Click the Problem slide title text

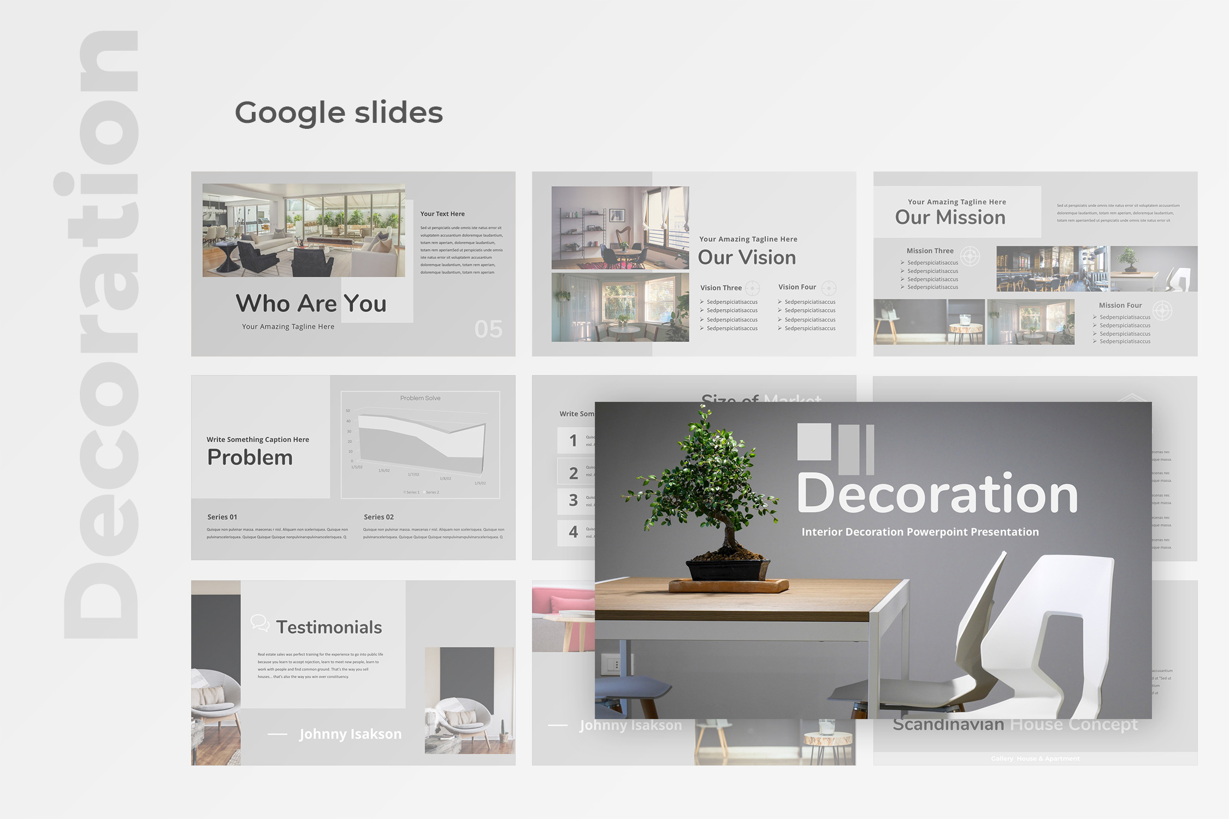[250, 458]
